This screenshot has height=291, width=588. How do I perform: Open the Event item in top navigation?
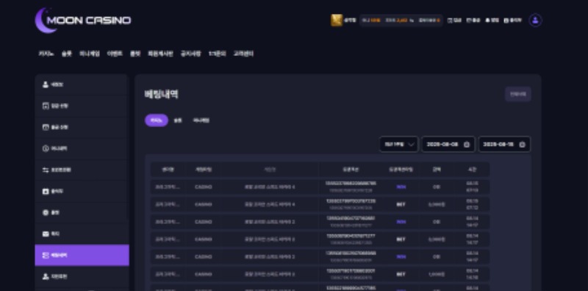click(x=115, y=54)
